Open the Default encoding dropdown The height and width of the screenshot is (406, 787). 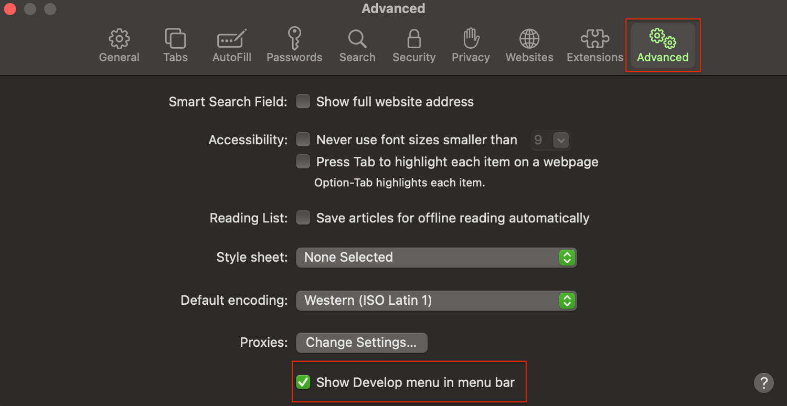437,301
